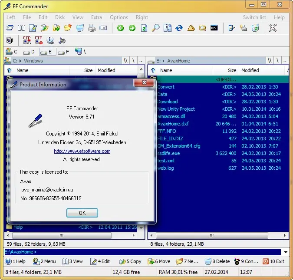Select the 'web.log' file row
Viewport: 293px width, 280px height.
pos(218,168)
